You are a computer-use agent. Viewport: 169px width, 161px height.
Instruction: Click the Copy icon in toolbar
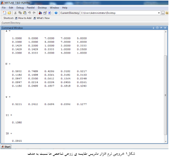pyautogui.click(x=20, y=13)
